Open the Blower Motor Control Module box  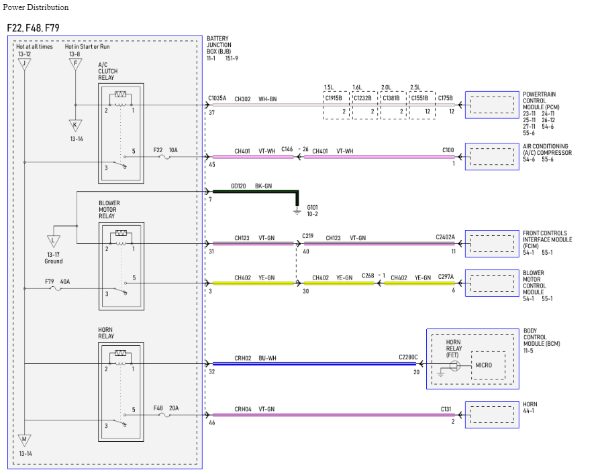492,283
